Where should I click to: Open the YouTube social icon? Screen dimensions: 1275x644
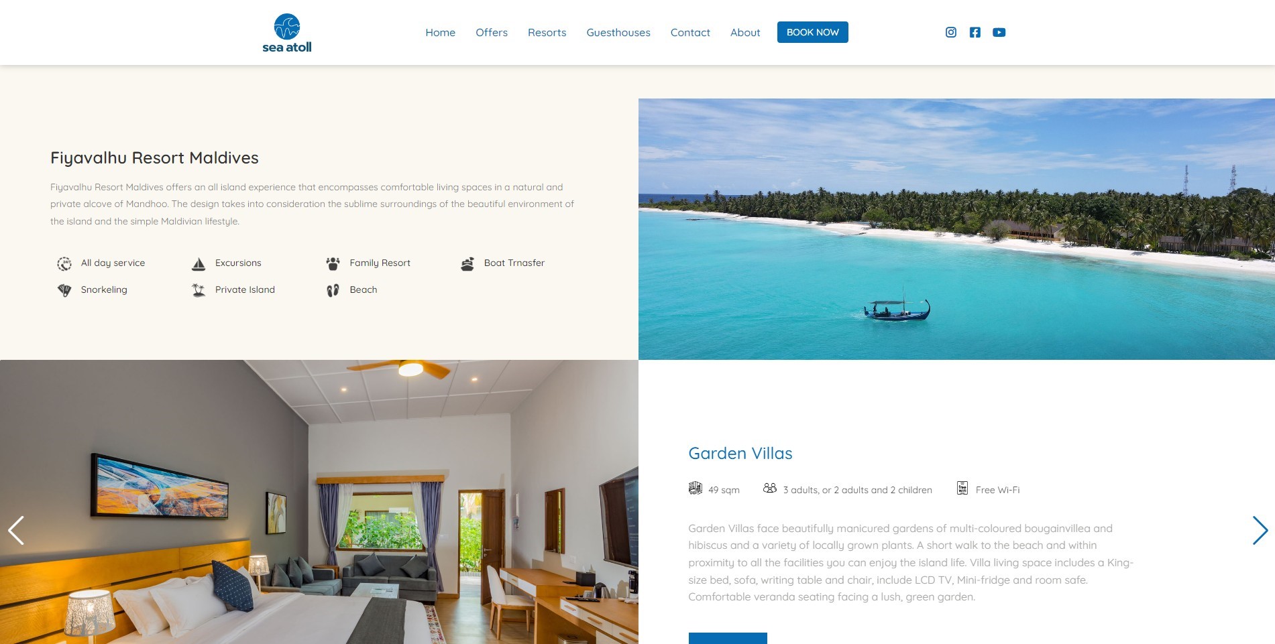999,32
